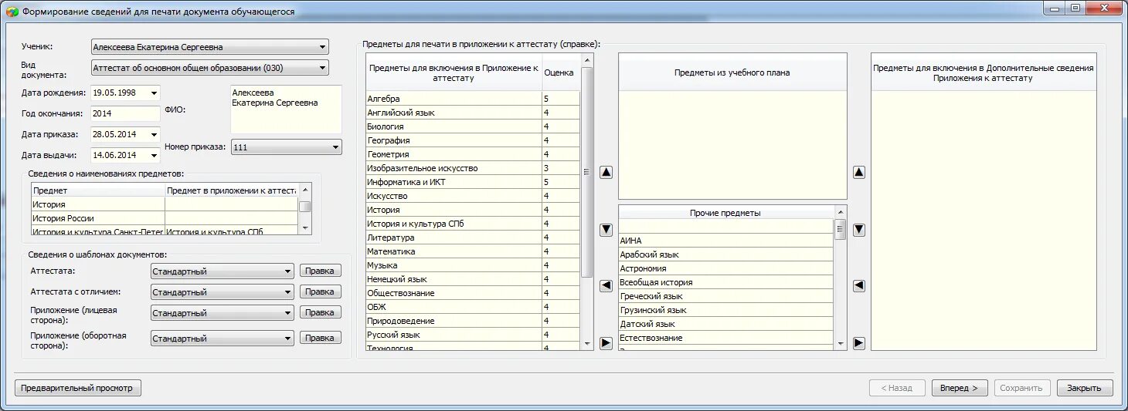1128x411 pixels.
Task: Select Всеобщая история in Прочие предметы
Action: point(726,282)
